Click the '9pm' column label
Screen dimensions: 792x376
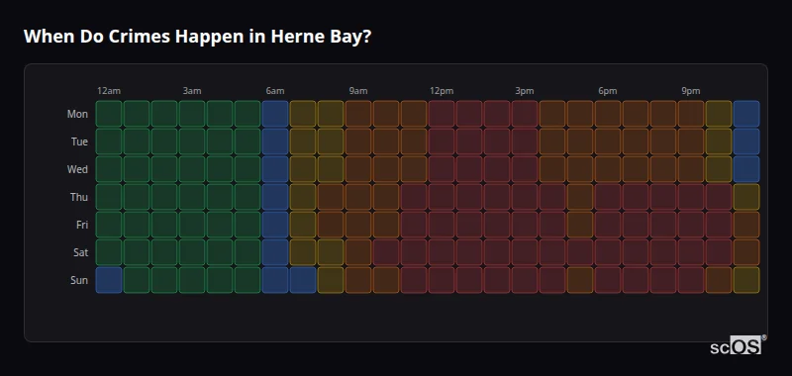(691, 91)
